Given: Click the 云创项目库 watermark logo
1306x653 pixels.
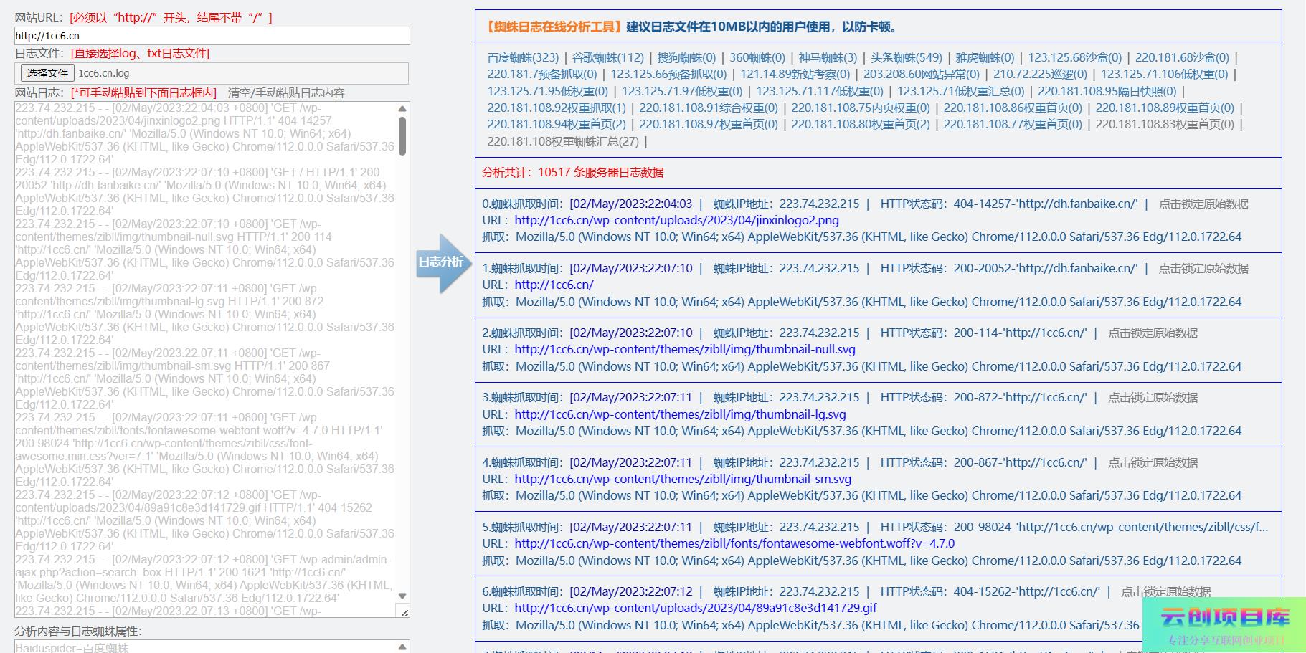Looking at the screenshot, I should [x=1224, y=622].
